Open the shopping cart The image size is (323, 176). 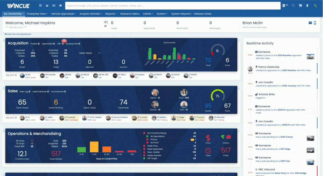click(x=300, y=5)
